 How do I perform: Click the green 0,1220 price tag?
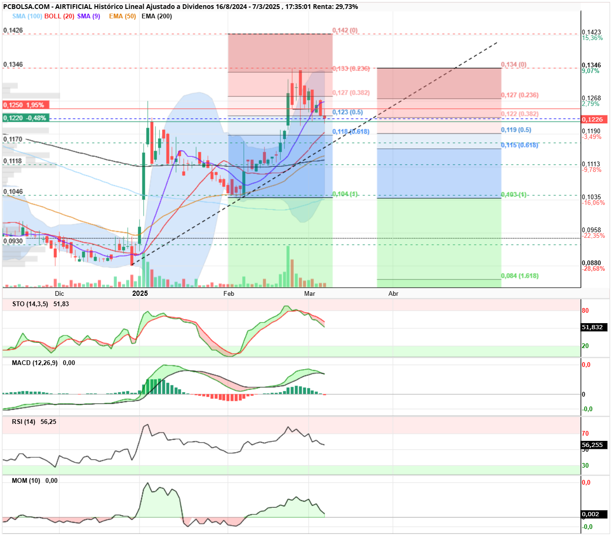click(x=26, y=118)
